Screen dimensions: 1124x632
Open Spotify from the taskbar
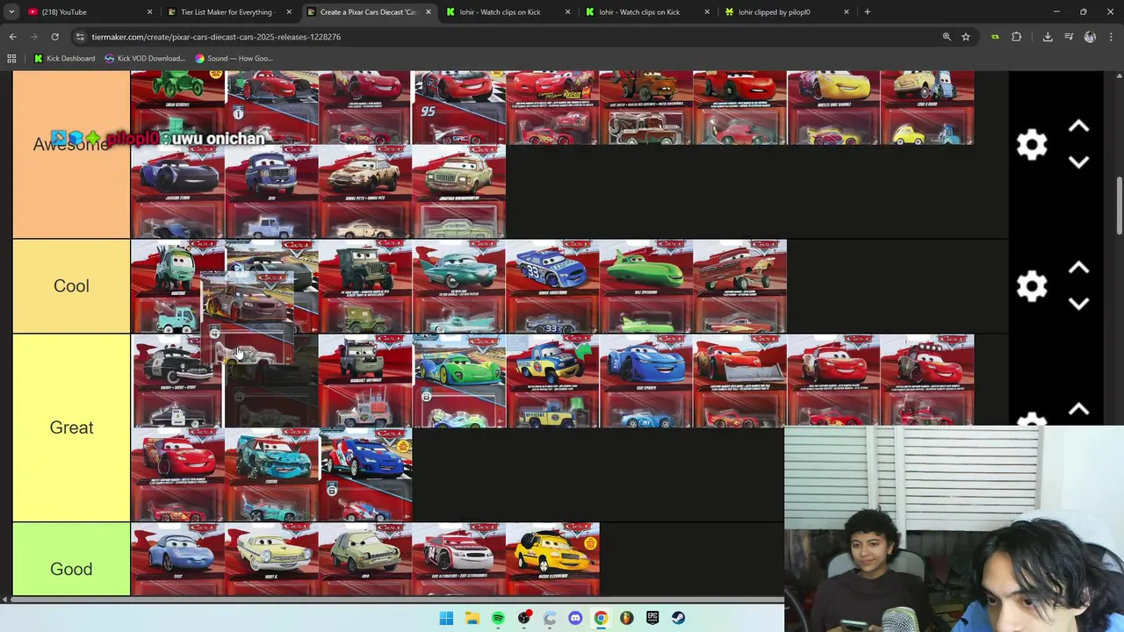[498, 618]
